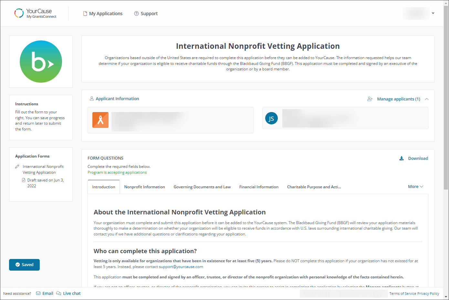Click the Email envelope icon
Screen dimensions: 449x300
38,293
